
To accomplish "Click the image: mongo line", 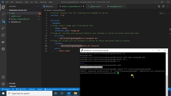I will [x=61, y=28].
